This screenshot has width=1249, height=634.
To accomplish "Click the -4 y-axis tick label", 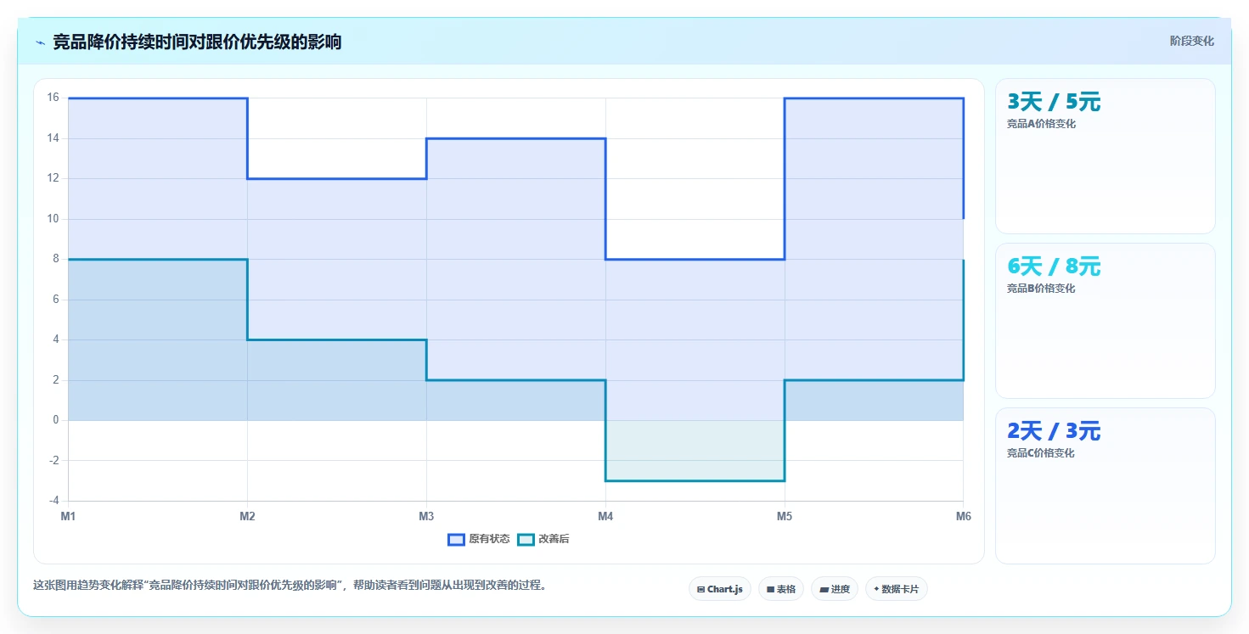I will point(53,501).
